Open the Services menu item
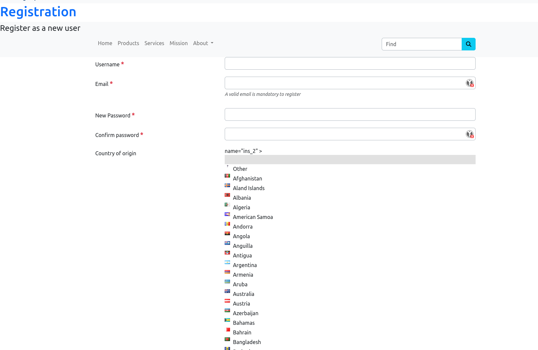 (x=154, y=43)
